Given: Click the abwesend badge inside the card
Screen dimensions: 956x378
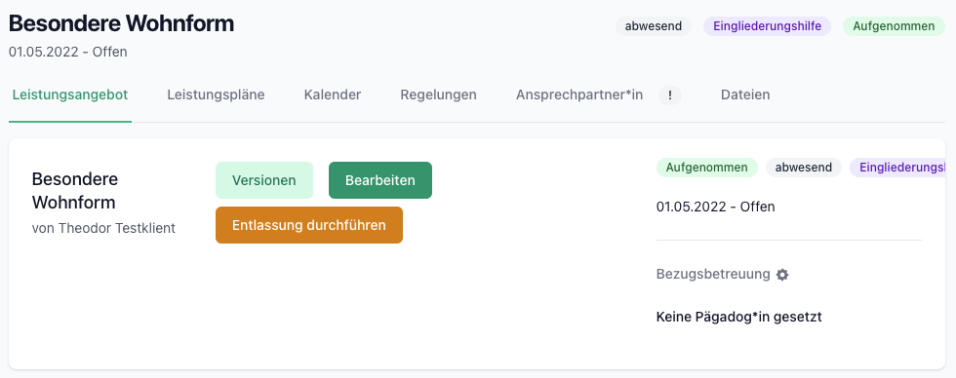Looking at the screenshot, I should click(804, 168).
